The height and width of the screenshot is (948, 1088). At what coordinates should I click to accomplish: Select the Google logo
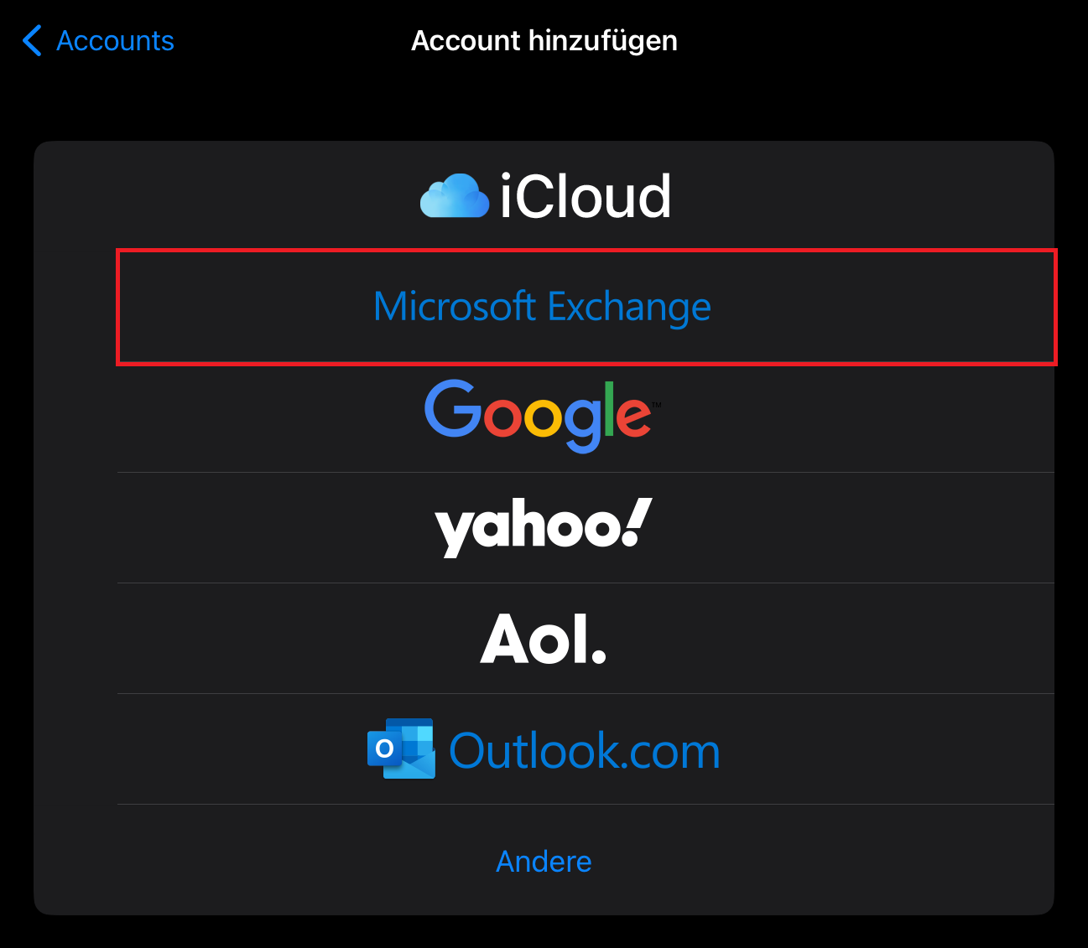542,415
